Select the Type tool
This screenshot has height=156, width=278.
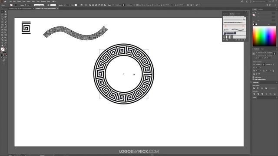(2, 19)
